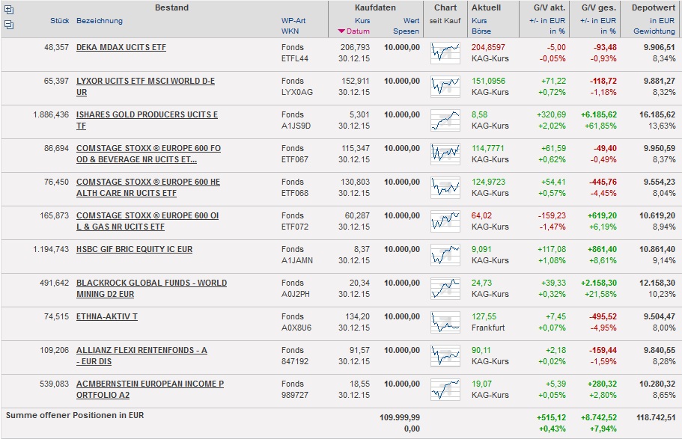Select WKN ETF067 cell

click(294, 159)
